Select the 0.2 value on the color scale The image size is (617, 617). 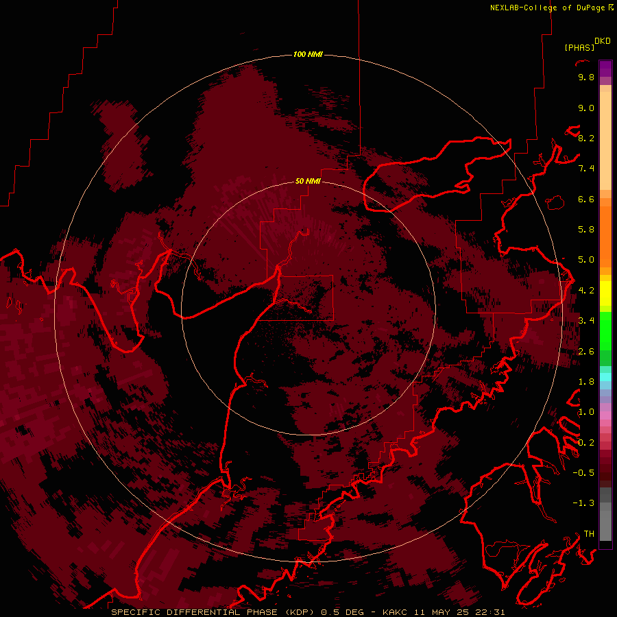(586, 443)
